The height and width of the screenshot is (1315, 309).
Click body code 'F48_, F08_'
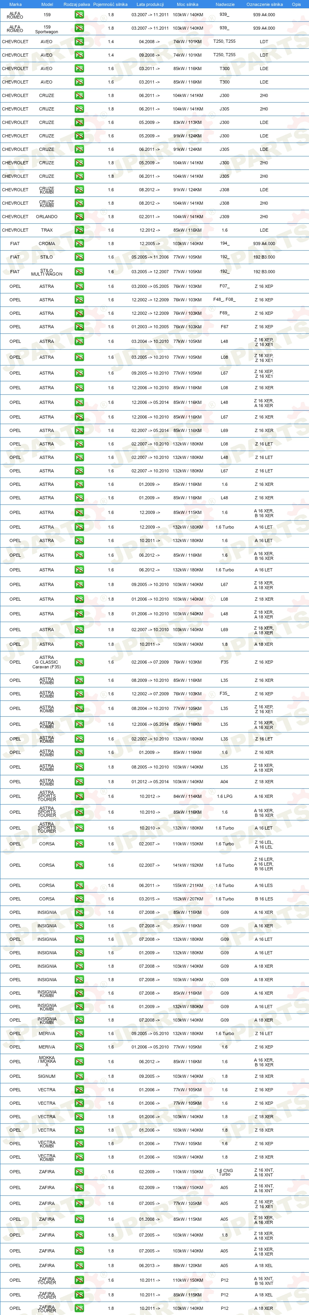point(224,300)
